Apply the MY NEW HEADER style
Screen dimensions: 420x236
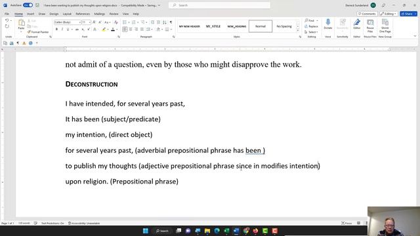190,26
